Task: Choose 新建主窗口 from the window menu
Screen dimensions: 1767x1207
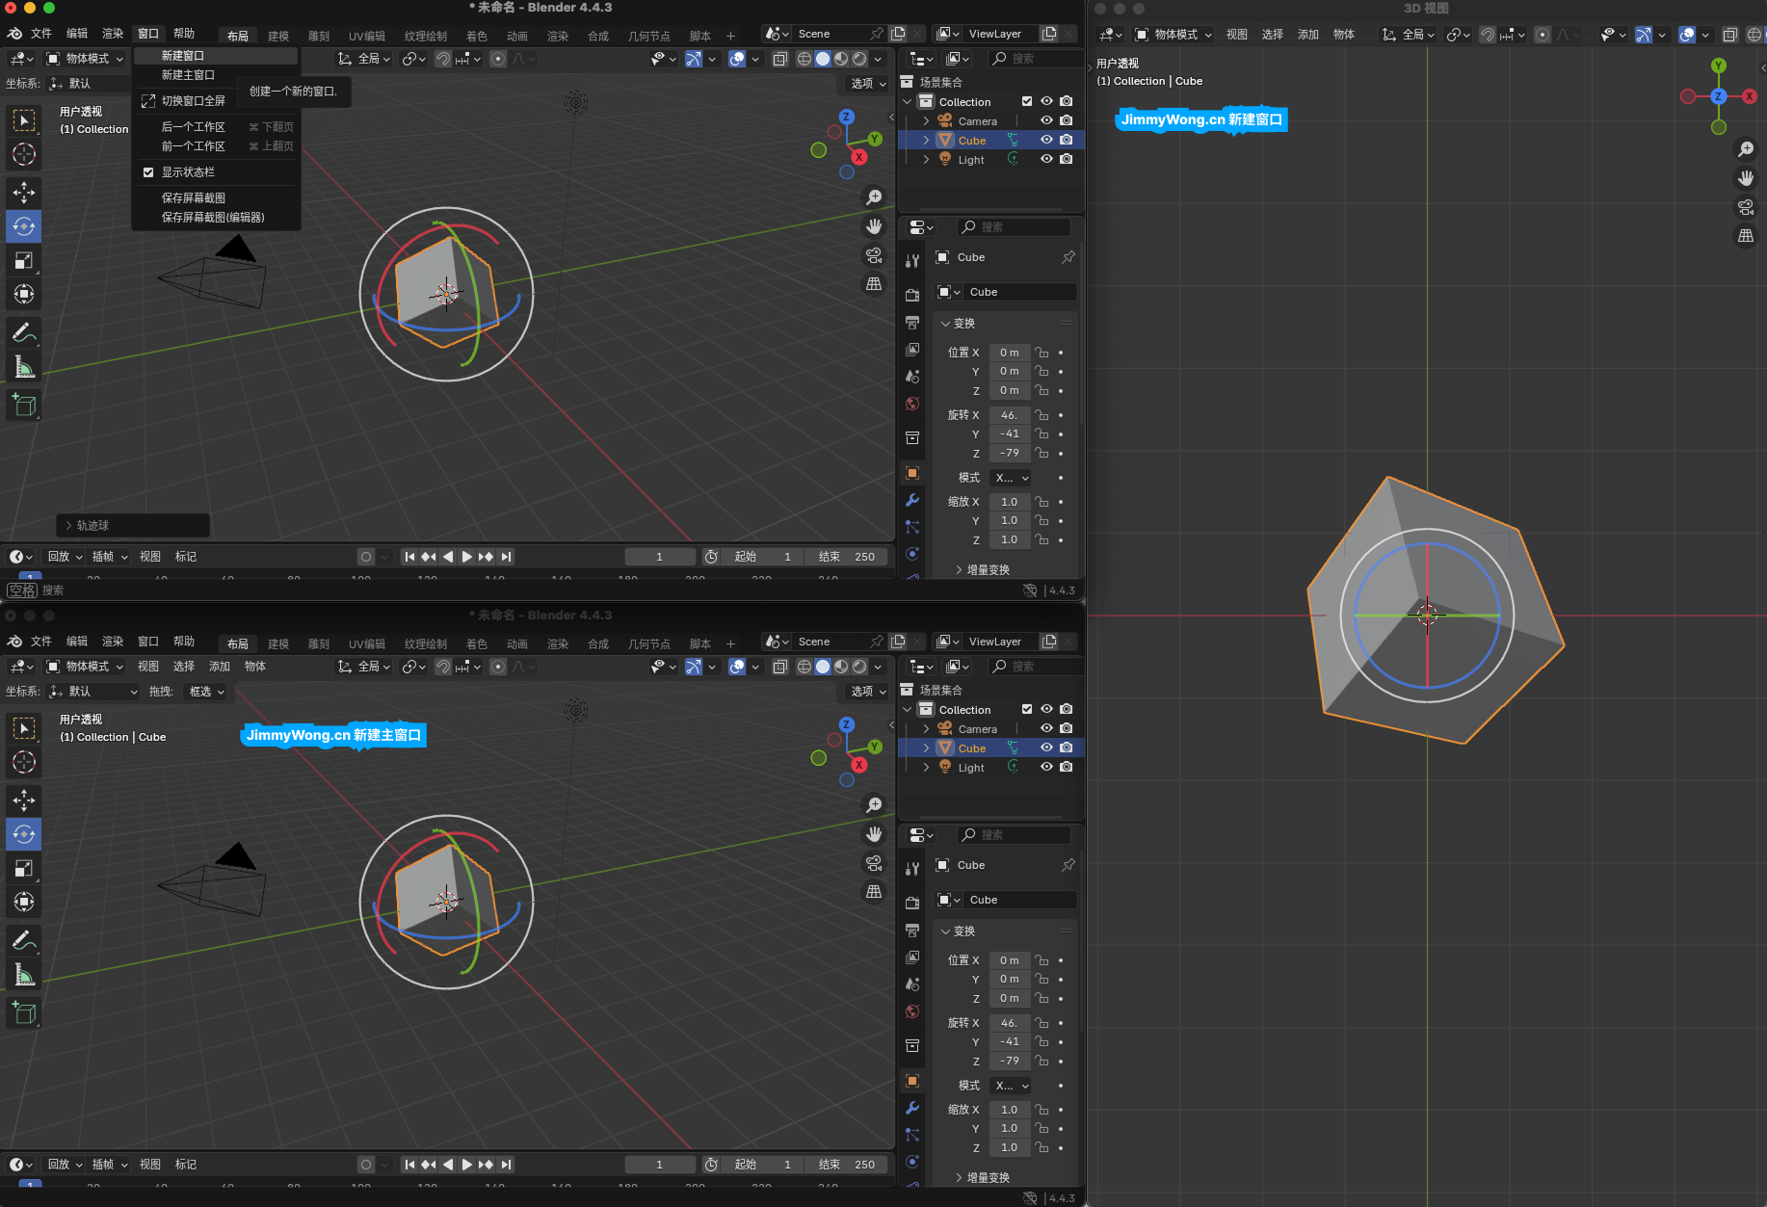Action: [188, 75]
